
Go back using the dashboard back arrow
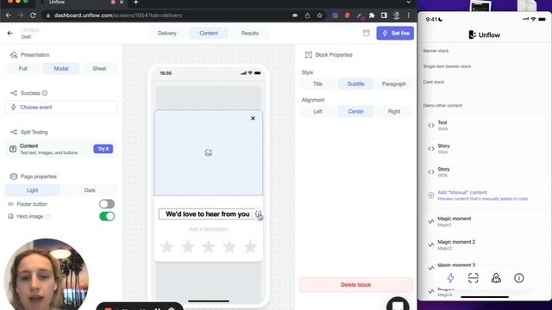(9, 33)
